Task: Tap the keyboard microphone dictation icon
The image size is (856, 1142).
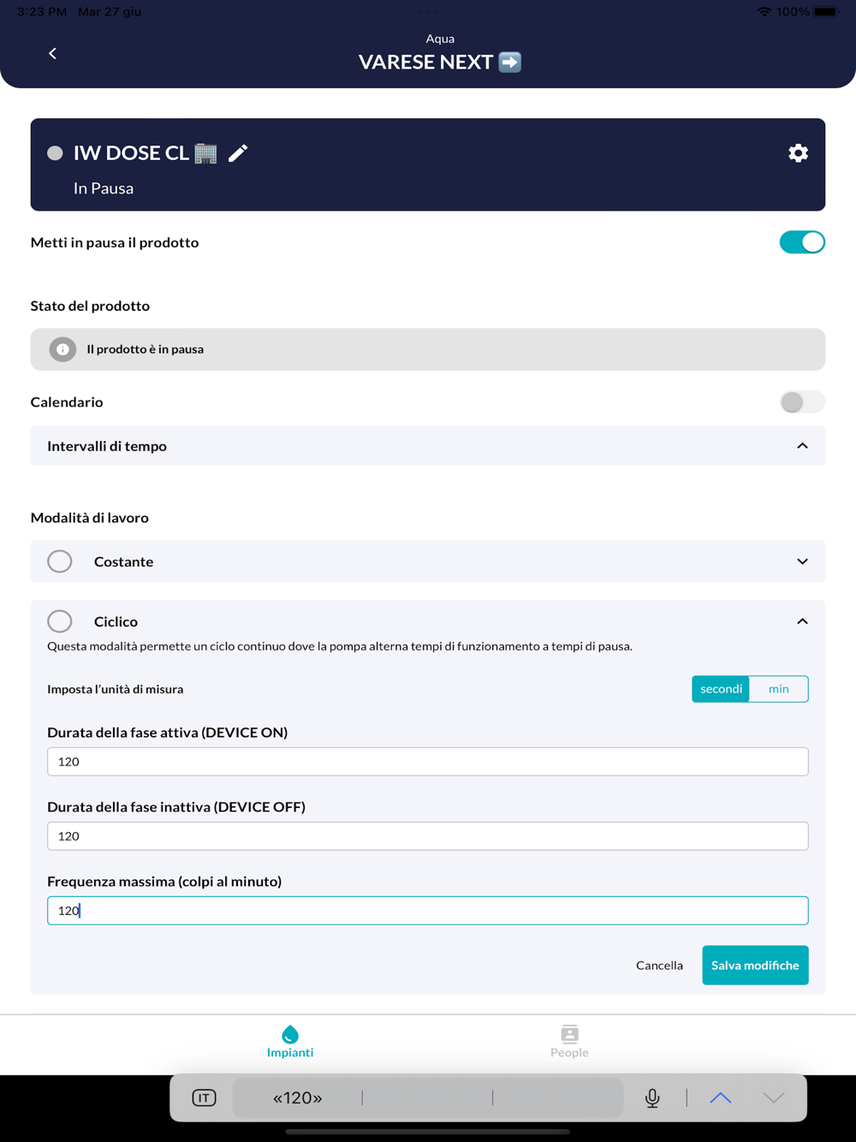Action: [x=652, y=1097]
